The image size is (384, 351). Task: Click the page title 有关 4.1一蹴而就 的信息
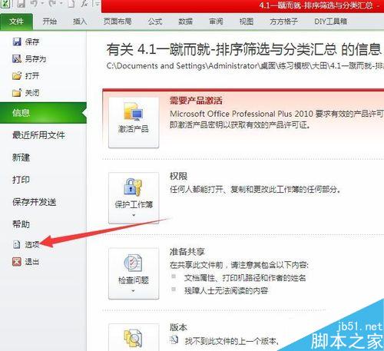click(x=244, y=49)
